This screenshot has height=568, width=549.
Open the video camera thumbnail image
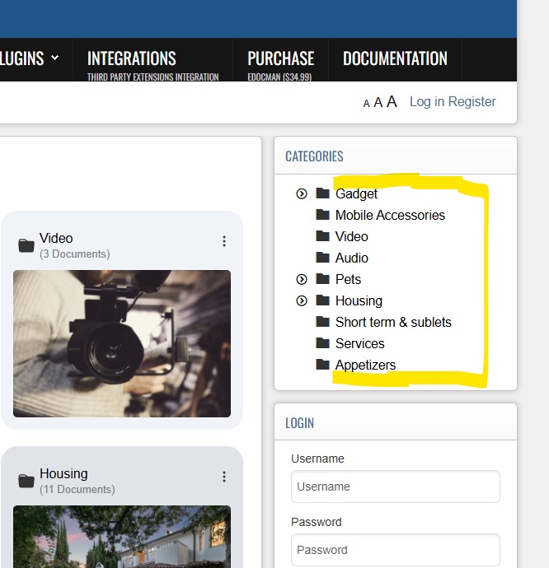122,343
